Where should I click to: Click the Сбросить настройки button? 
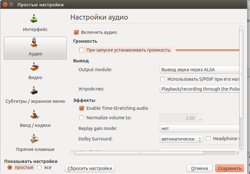(90, 168)
